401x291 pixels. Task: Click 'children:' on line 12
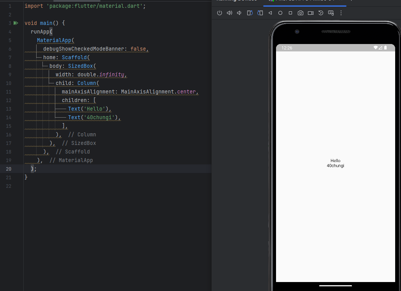[76, 101]
